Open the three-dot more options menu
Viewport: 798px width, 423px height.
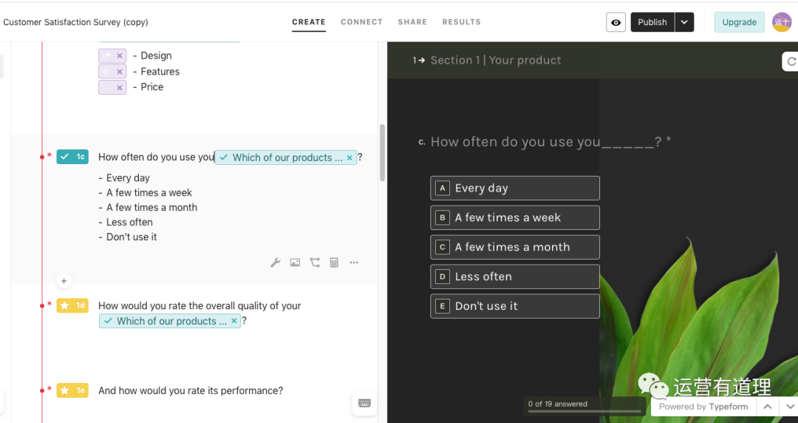pos(354,263)
